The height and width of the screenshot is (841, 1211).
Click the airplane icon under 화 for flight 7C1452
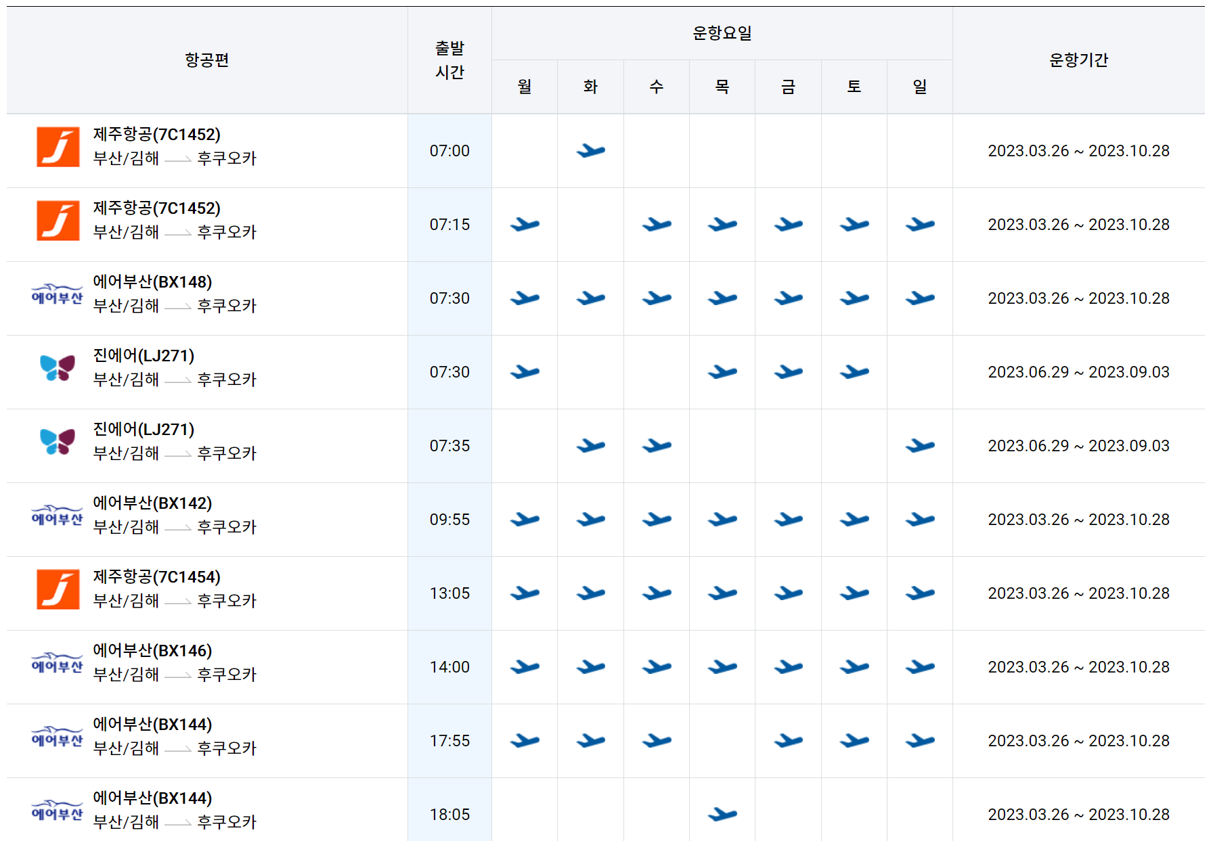[x=589, y=150]
